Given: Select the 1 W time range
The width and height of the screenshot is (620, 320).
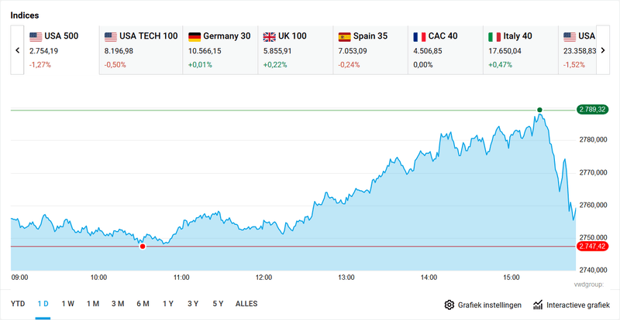Looking at the screenshot, I should pos(68,304).
